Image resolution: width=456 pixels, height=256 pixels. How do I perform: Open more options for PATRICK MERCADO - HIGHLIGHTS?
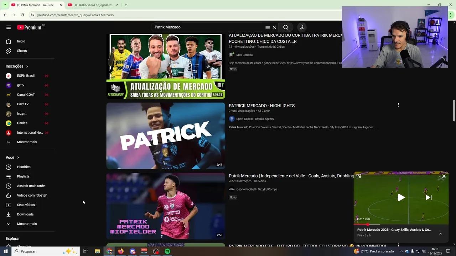click(398, 105)
